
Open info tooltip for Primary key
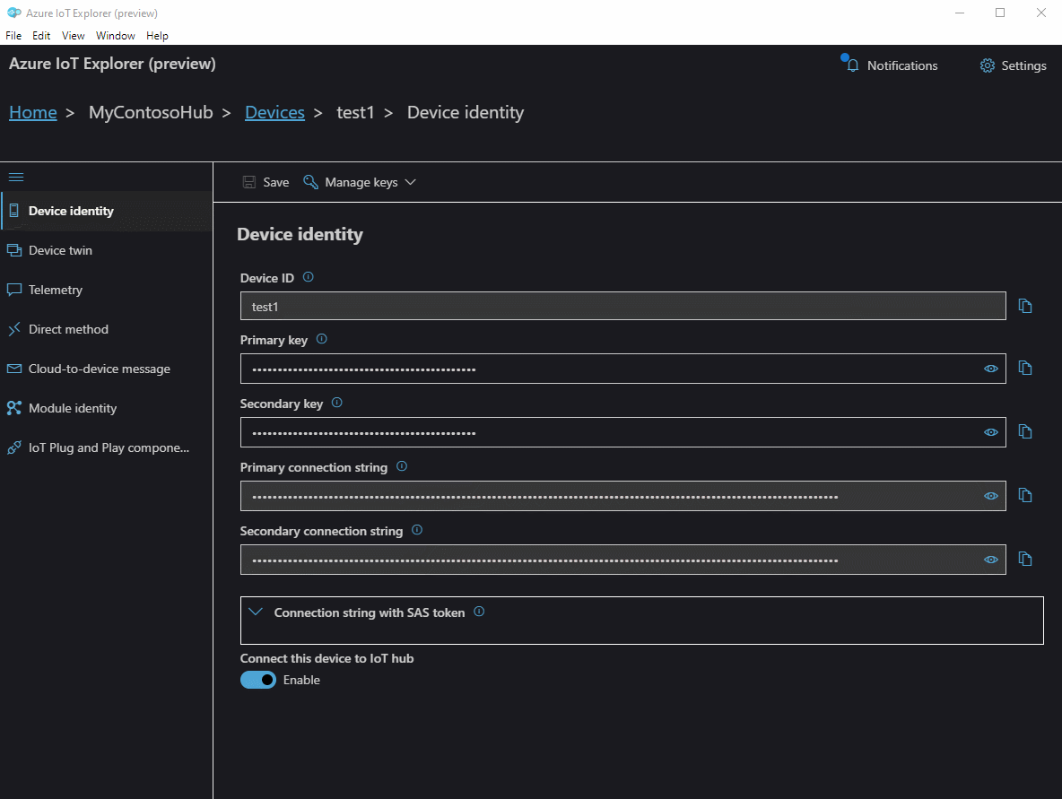tap(322, 339)
